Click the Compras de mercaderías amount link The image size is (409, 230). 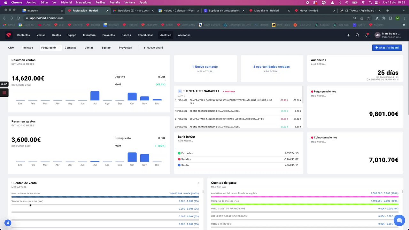[x=385, y=201]
